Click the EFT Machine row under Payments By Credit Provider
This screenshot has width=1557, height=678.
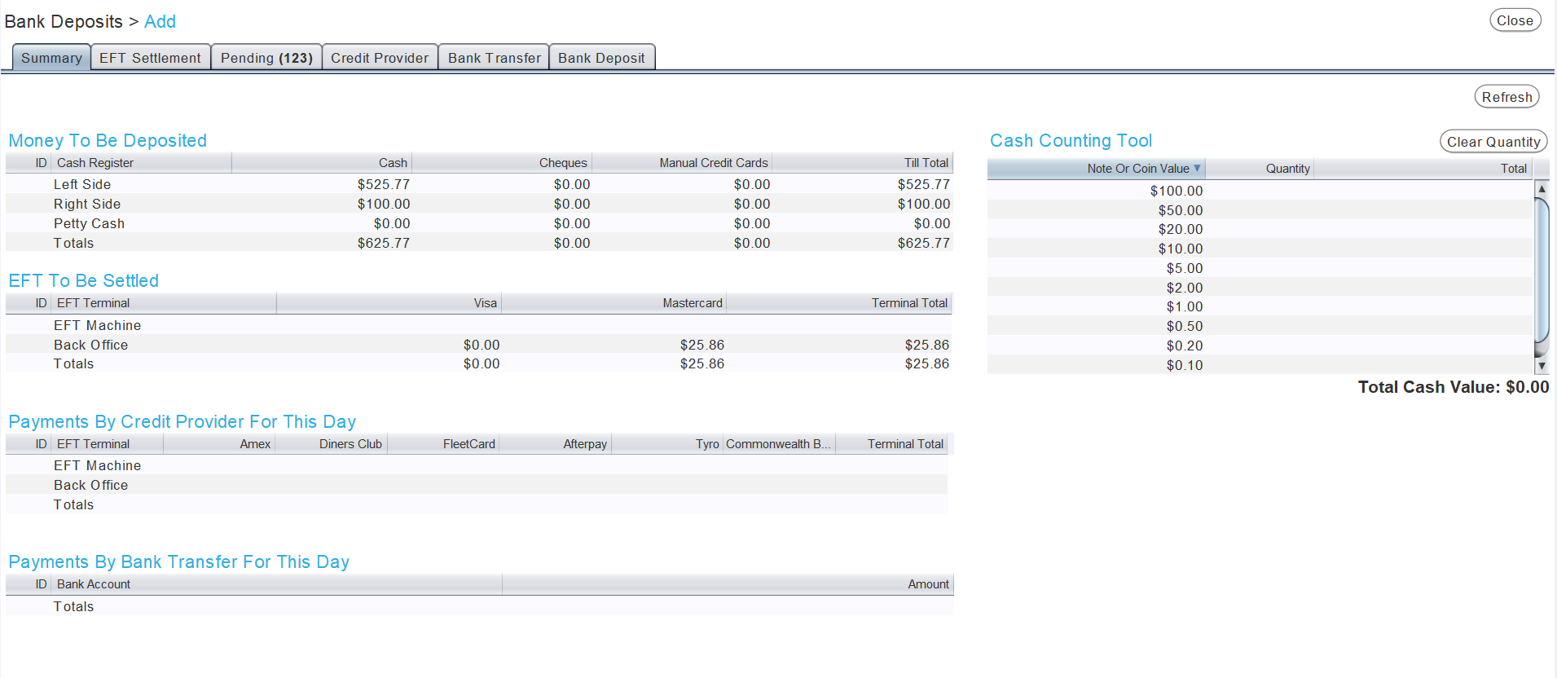pyautogui.click(x=477, y=465)
